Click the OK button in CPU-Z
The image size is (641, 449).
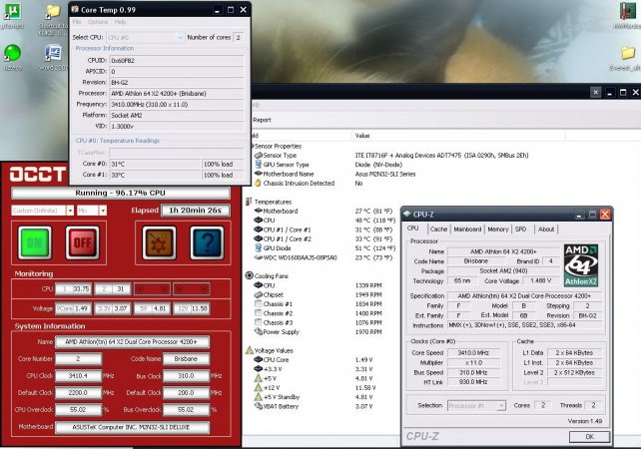pos(589,437)
